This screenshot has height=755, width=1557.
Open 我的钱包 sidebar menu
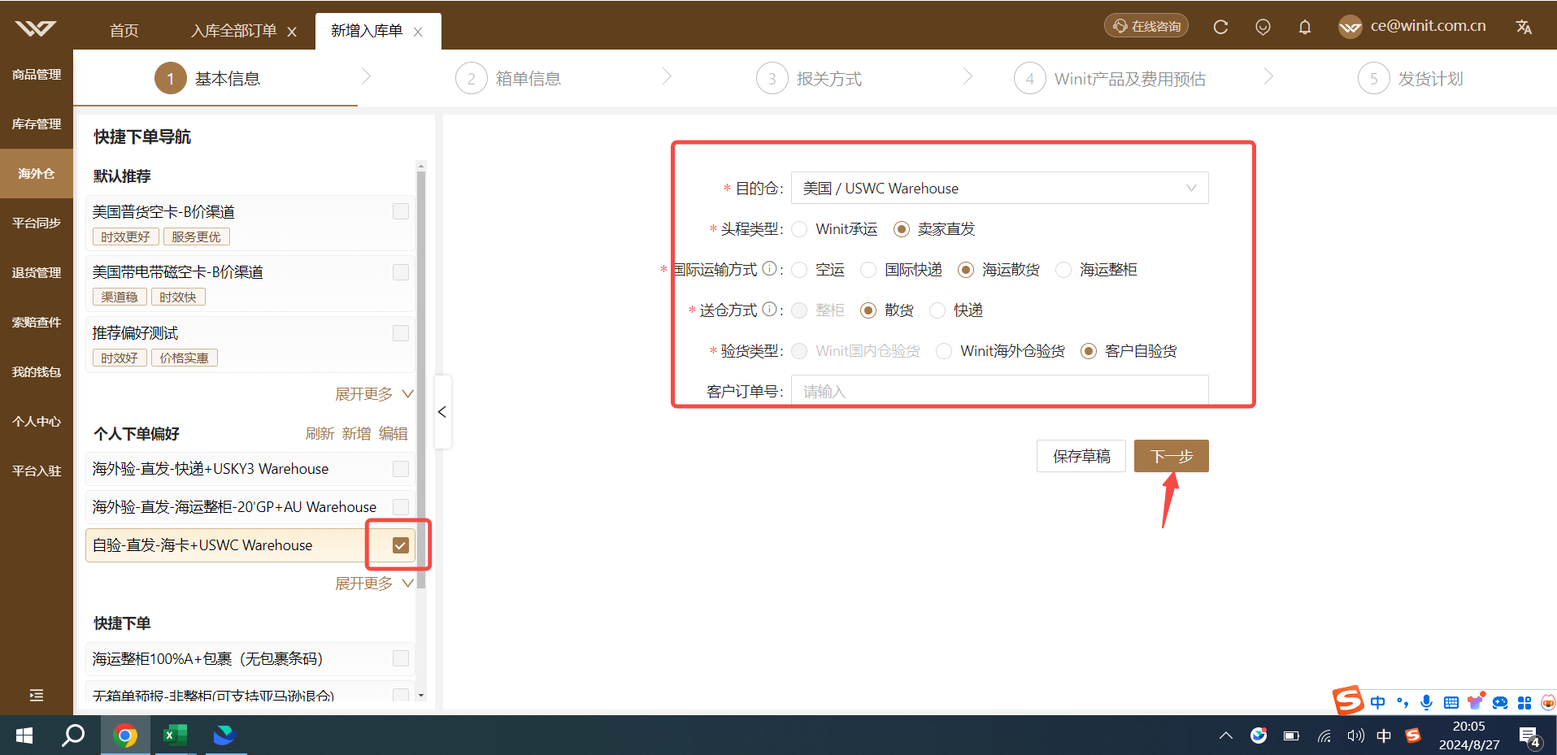pos(37,372)
